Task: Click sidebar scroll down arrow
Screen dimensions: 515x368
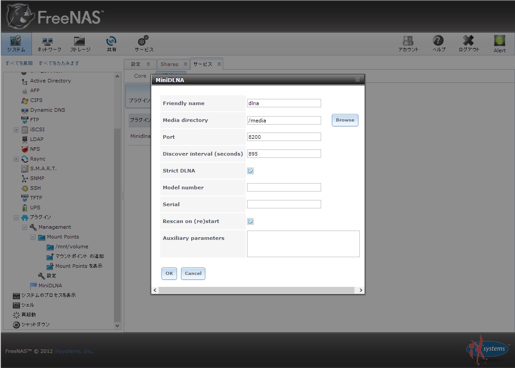Action: coord(117,326)
